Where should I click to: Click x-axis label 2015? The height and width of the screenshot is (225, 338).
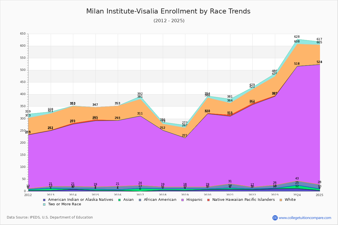click(x=95, y=195)
